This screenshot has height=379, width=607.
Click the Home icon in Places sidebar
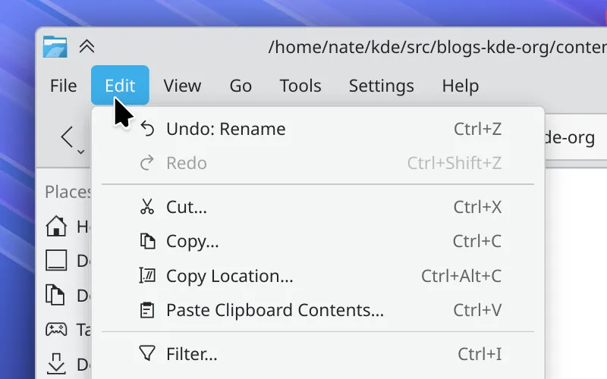pyautogui.click(x=56, y=226)
